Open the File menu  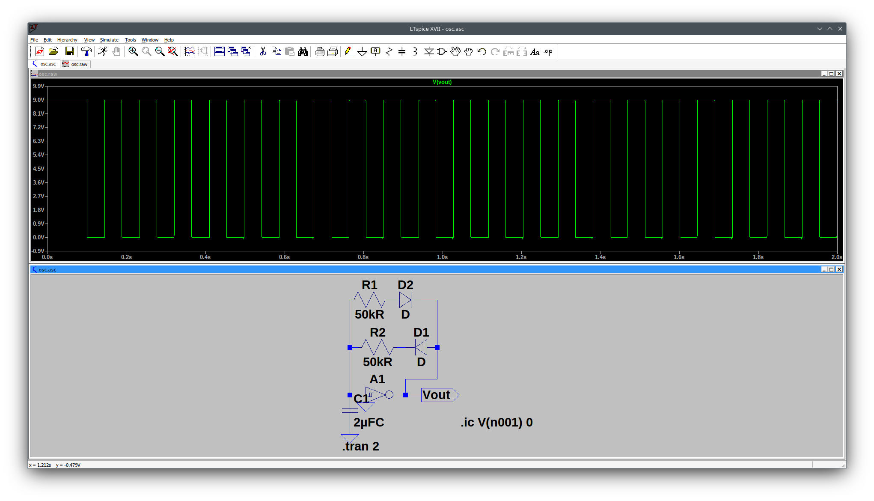34,40
